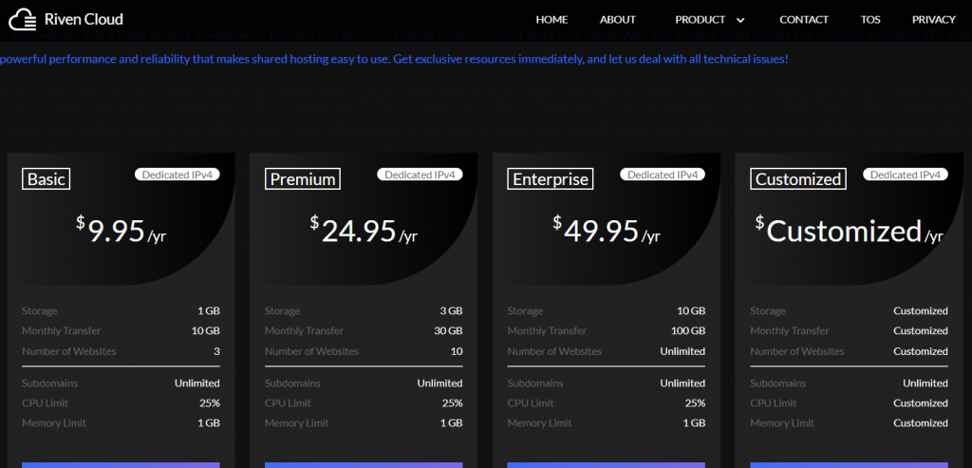Go to the HOME menu item
Screen dimensions: 972x468
551,19
